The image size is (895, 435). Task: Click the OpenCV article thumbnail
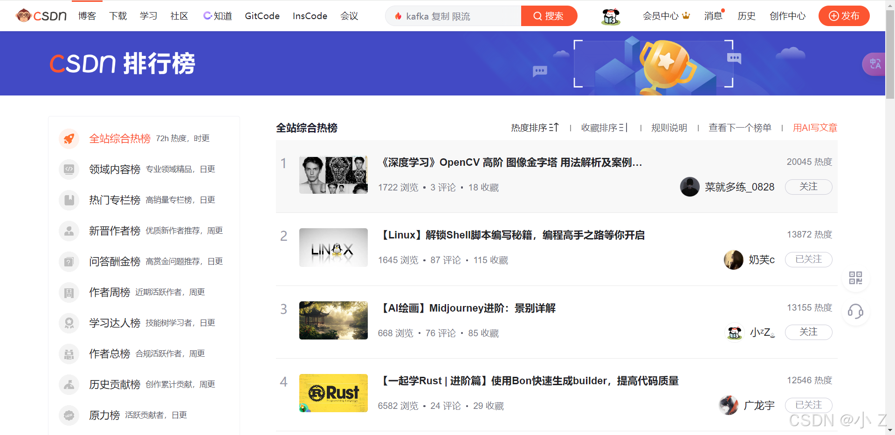click(x=333, y=175)
